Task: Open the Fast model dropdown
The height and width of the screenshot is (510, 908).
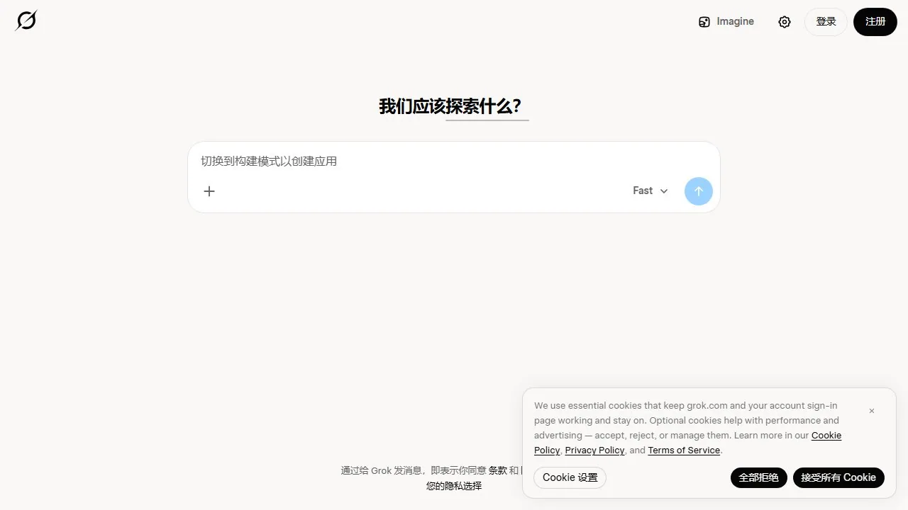Action: tap(650, 191)
